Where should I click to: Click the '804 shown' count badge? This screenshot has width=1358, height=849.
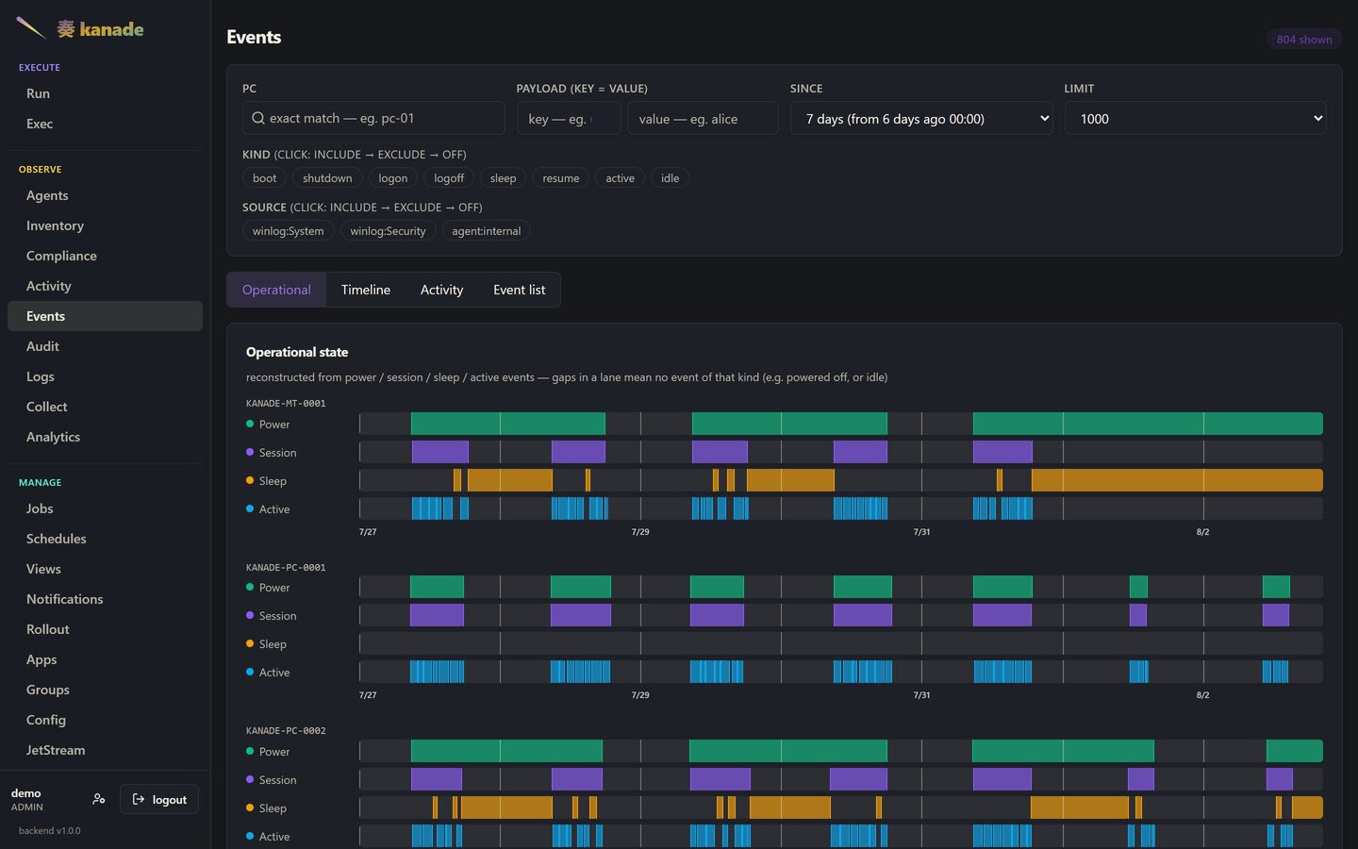tap(1304, 39)
